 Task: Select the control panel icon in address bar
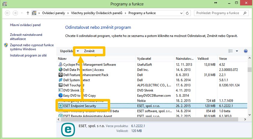coord(34,13)
